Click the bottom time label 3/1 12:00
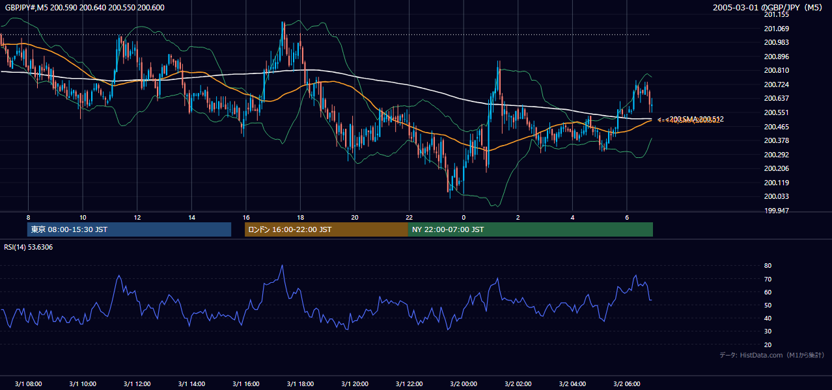The height and width of the screenshot is (390, 832). 137,384
